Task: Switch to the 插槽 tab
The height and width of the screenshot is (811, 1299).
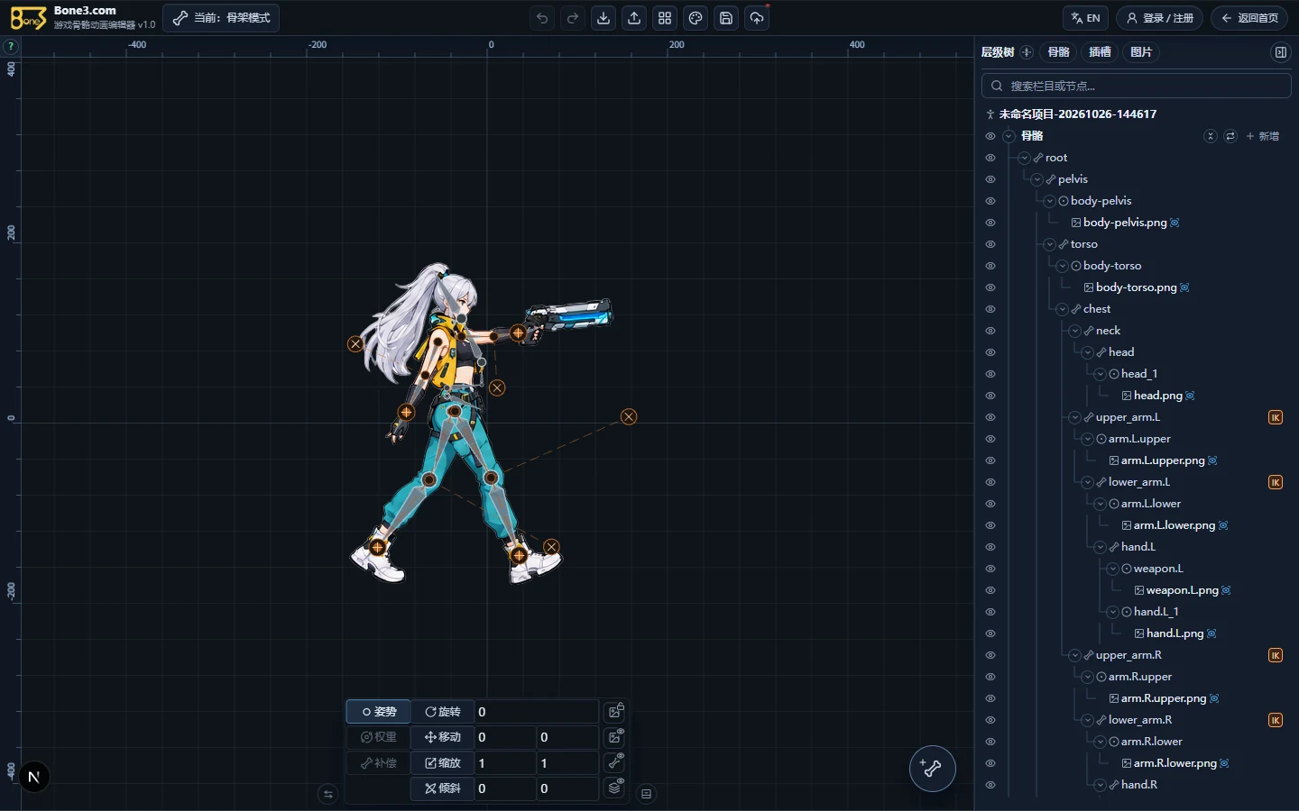Action: click(1100, 52)
